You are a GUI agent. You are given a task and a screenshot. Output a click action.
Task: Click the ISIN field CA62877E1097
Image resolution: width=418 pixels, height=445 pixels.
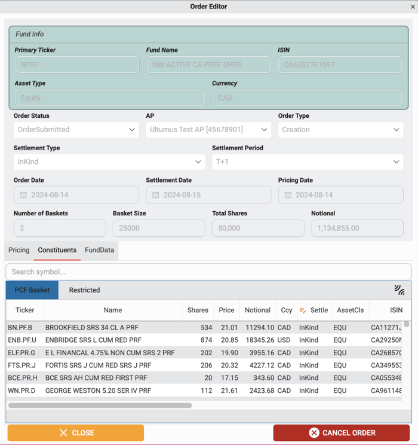340,65
